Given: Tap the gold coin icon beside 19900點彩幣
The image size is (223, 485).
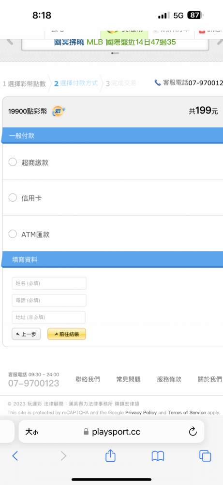Looking at the screenshot, I should click(59, 112).
